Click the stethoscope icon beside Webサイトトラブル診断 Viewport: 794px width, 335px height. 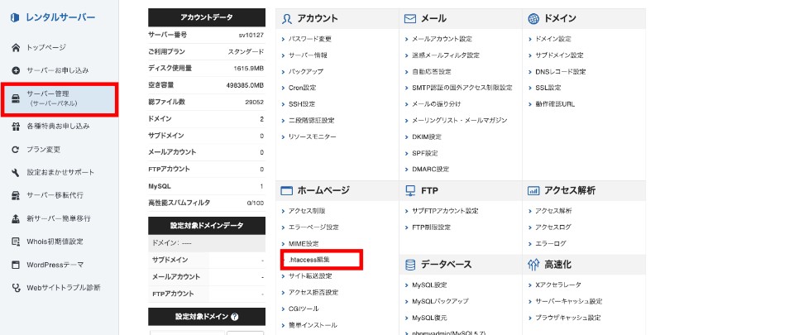point(16,287)
